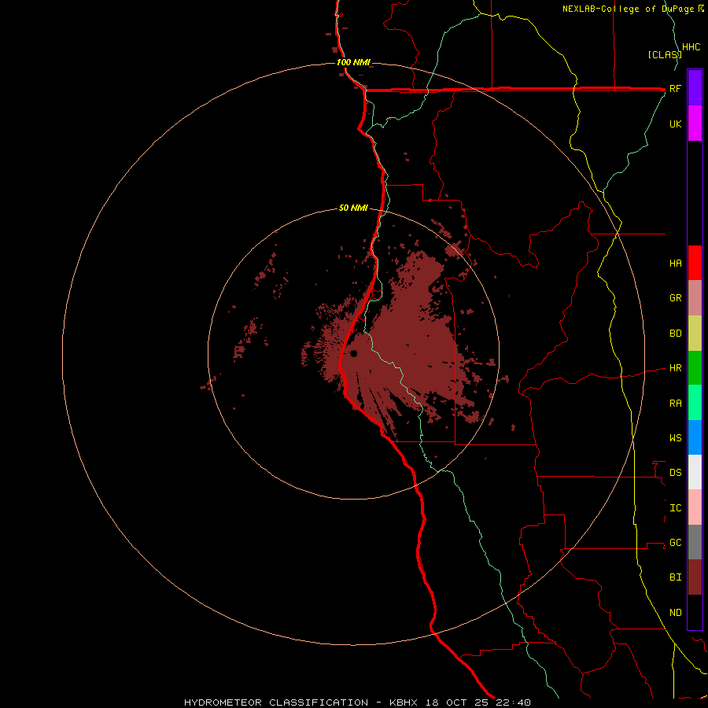Click the black radar site dot
This screenshot has height=708, width=708.
point(353,353)
